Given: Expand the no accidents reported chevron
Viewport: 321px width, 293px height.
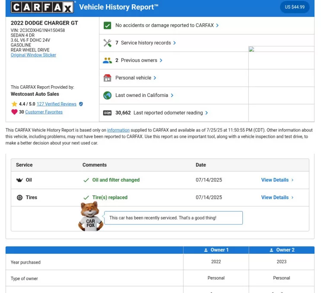Looking at the screenshot, I should 217,25.
